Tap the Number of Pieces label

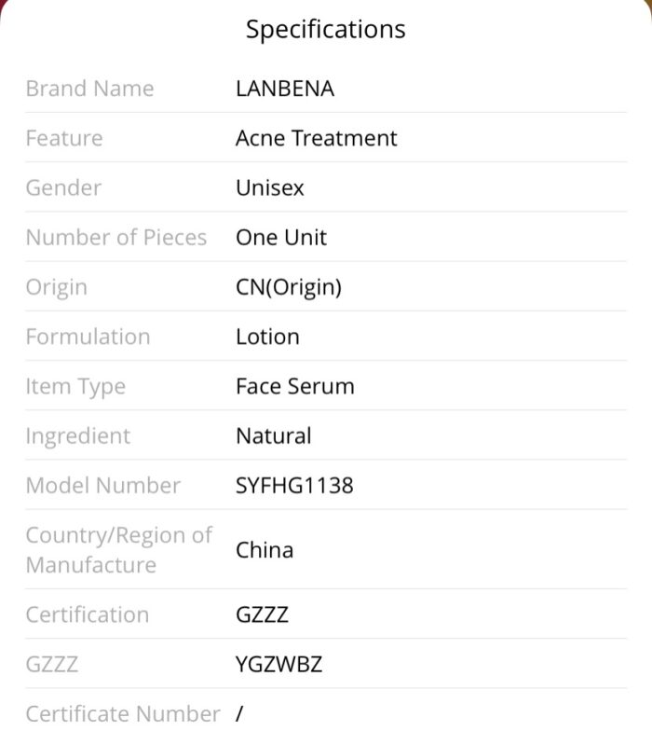(x=116, y=237)
